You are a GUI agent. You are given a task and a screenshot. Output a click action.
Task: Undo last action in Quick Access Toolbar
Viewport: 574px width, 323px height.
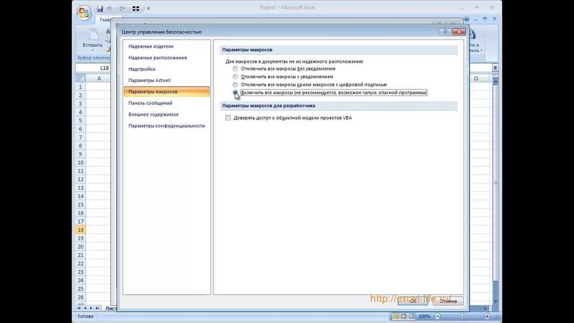coord(109,9)
